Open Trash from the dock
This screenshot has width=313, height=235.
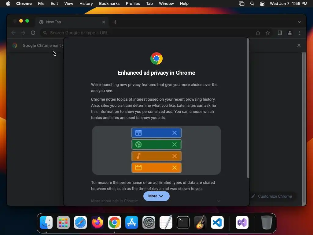click(267, 222)
